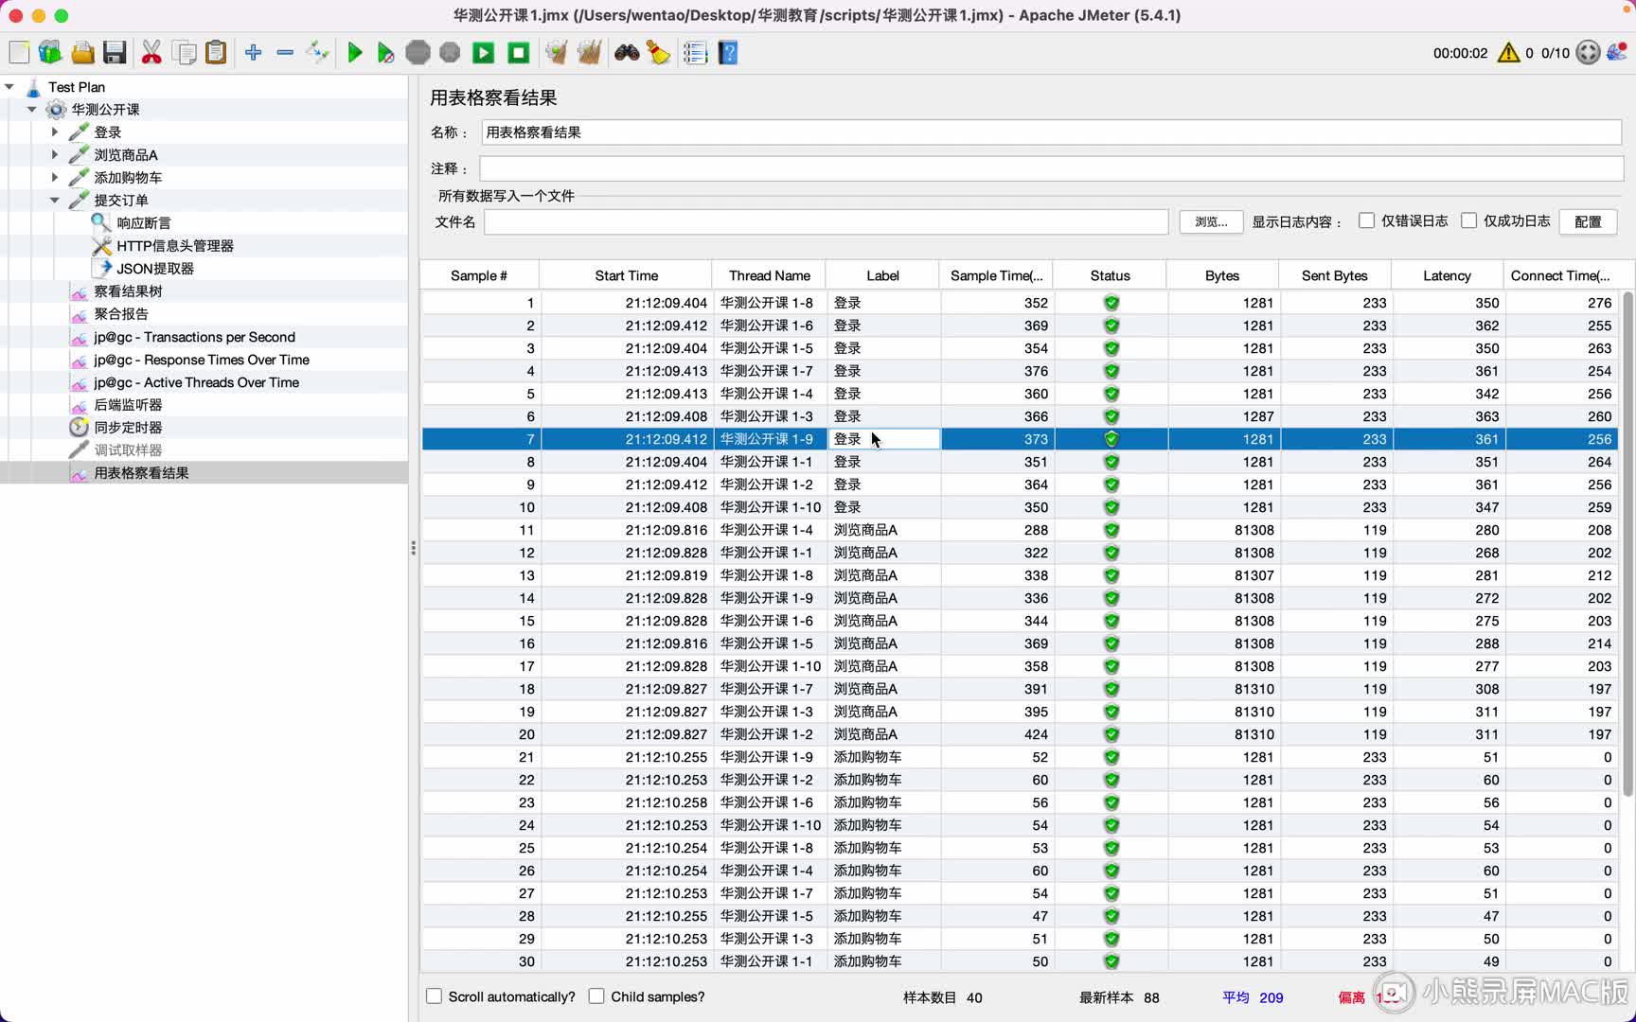
Task: Select disabled 调试取样器 in the tree
Action: point(128,450)
